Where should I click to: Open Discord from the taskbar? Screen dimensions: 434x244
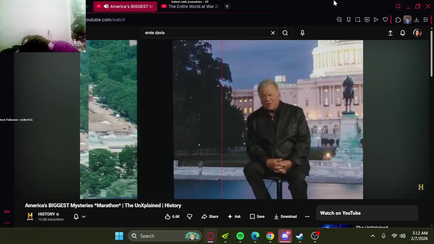[x=285, y=236]
